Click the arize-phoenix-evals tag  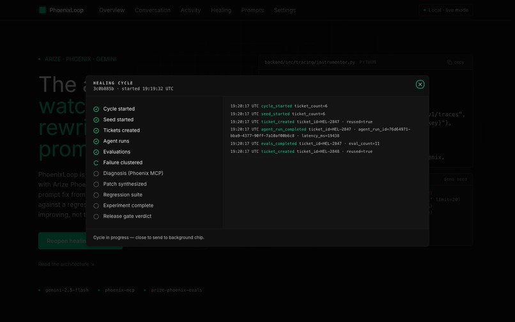click(176, 290)
